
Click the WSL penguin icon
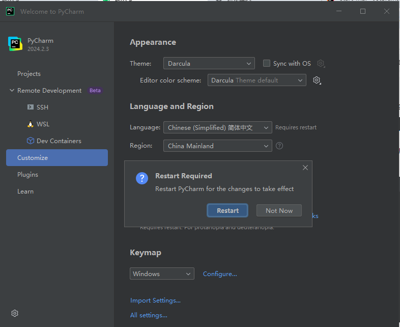31,124
